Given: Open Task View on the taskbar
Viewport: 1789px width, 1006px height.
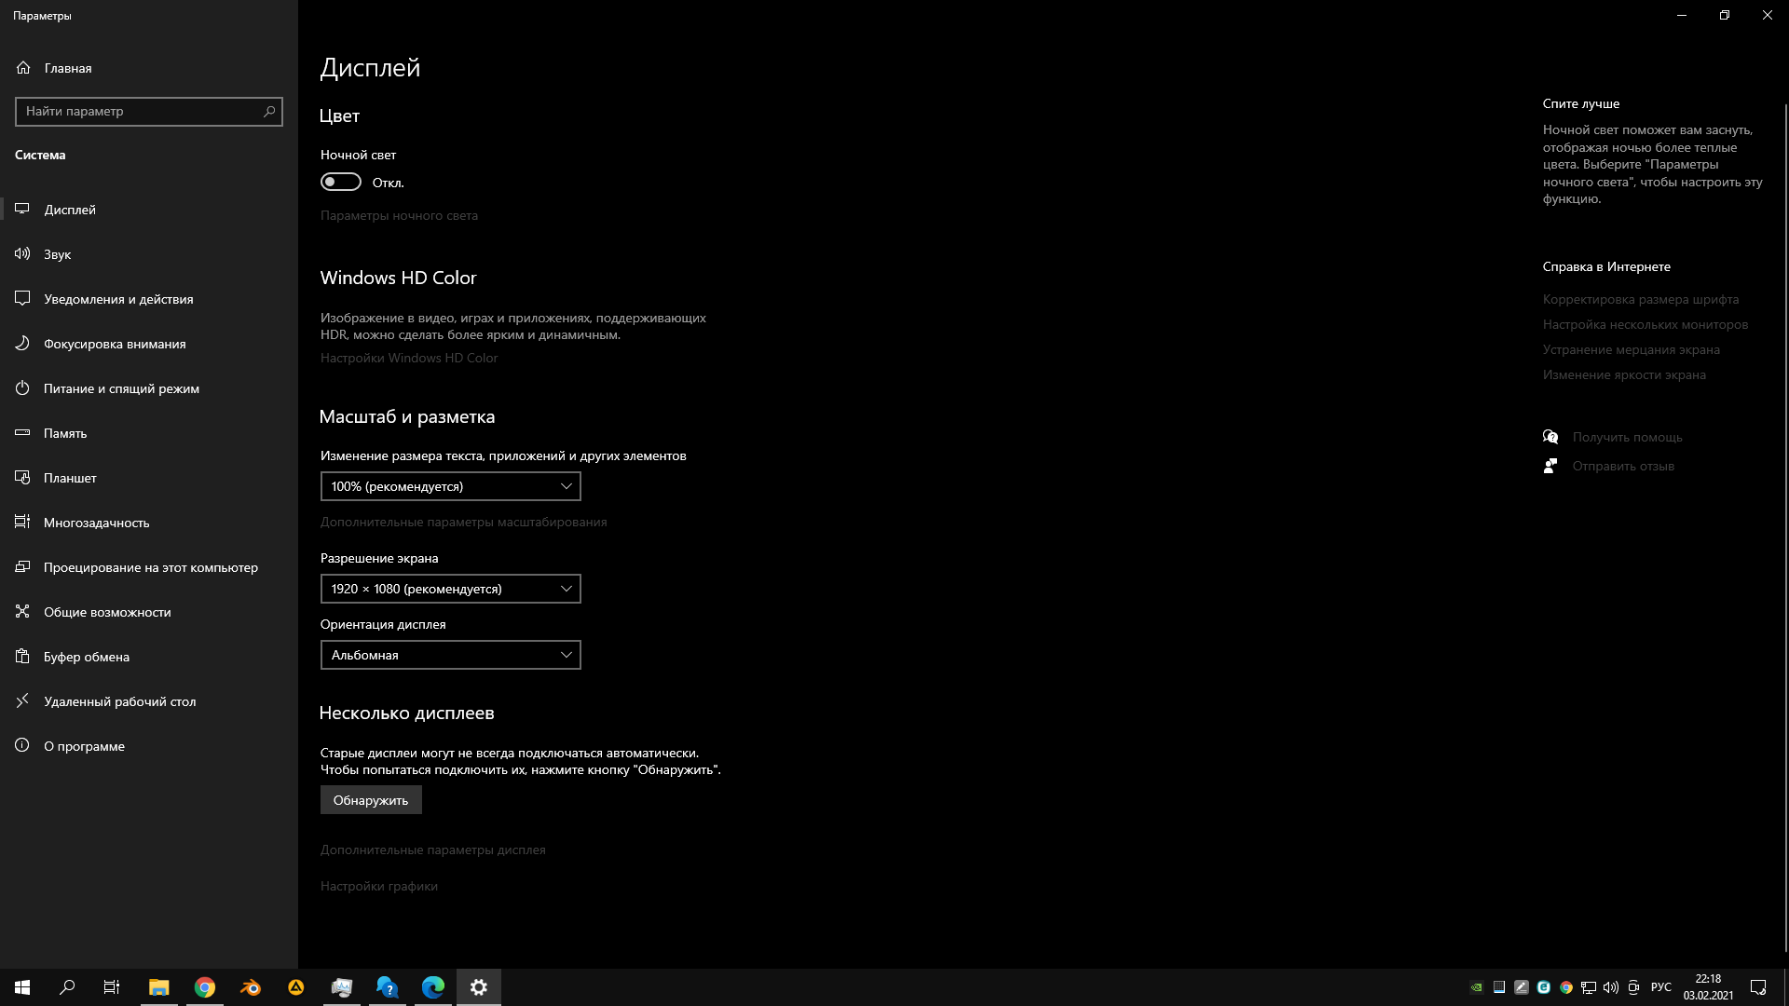Looking at the screenshot, I should (x=112, y=987).
